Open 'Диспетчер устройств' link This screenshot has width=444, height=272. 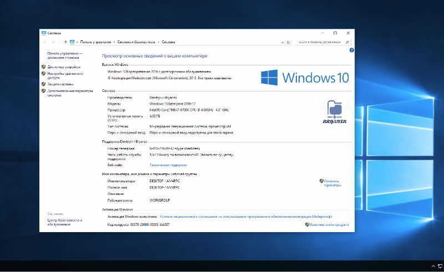[64, 67]
